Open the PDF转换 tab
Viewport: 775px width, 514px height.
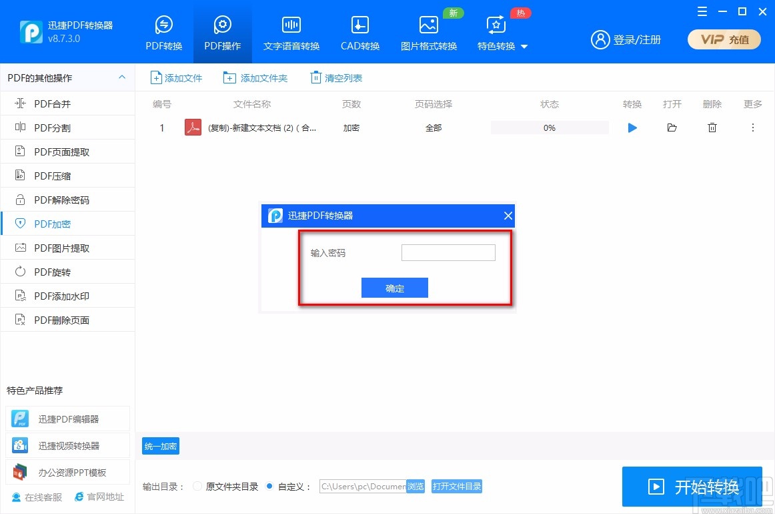163,33
